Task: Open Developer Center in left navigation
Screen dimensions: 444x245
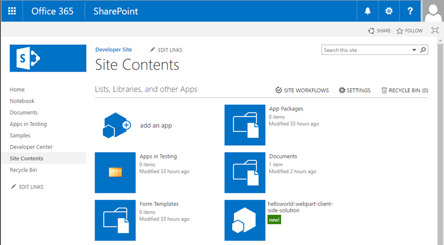Action: (31, 147)
